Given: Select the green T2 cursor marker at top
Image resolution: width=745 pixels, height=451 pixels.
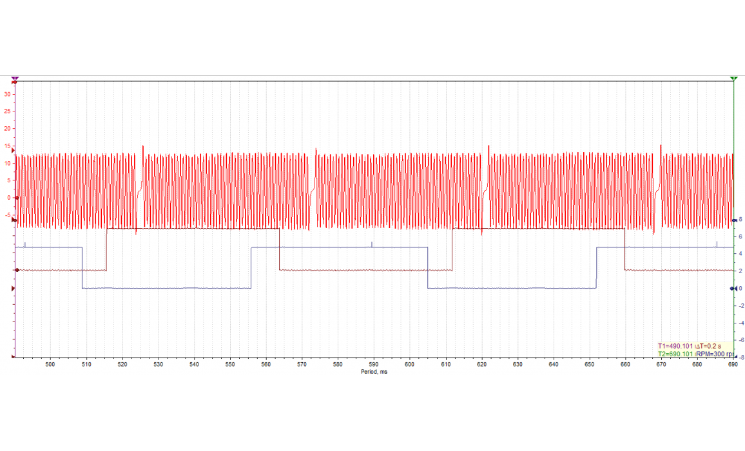Looking at the screenshot, I should tap(734, 79).
